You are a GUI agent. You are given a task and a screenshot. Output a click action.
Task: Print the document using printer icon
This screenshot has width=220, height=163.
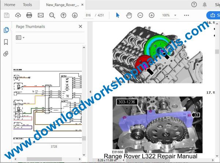click(29, 15)
